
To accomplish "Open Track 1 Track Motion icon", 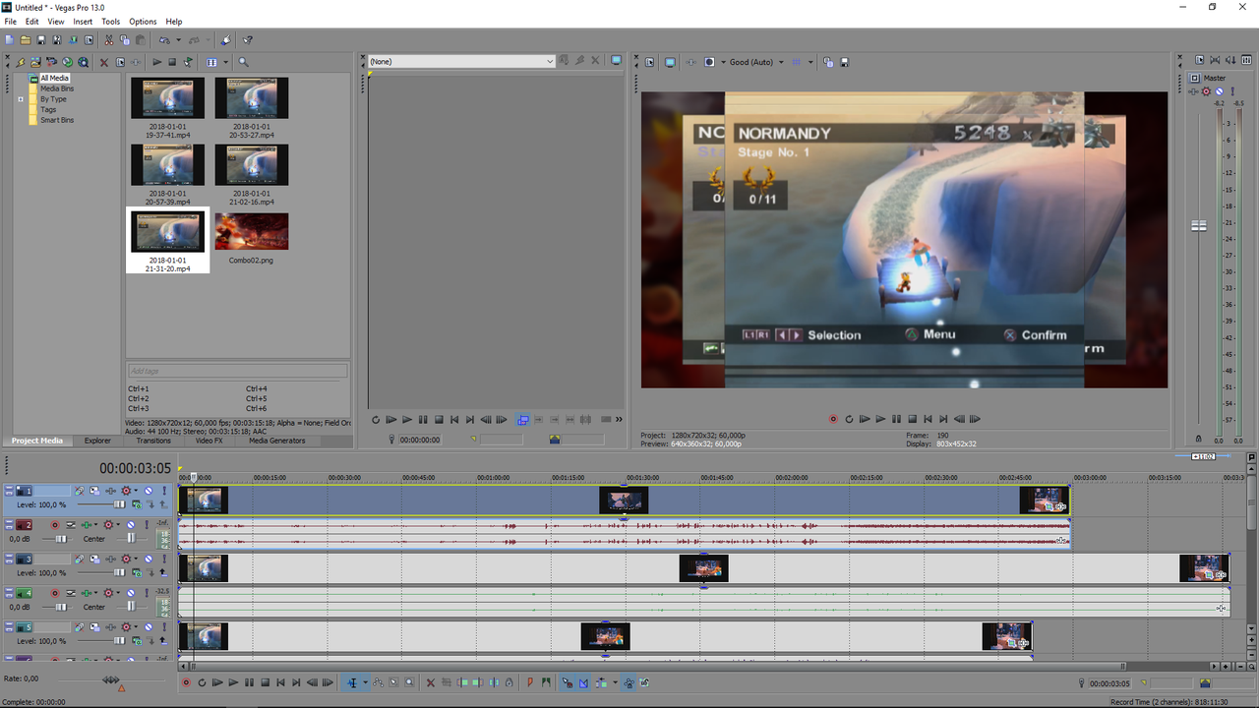I will coord(94,491).
